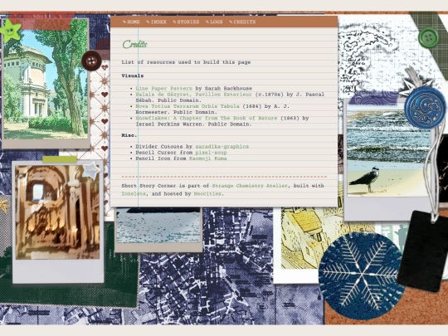
Task: Click the 'Visuals' section heading
Action: tap(133, 75)
